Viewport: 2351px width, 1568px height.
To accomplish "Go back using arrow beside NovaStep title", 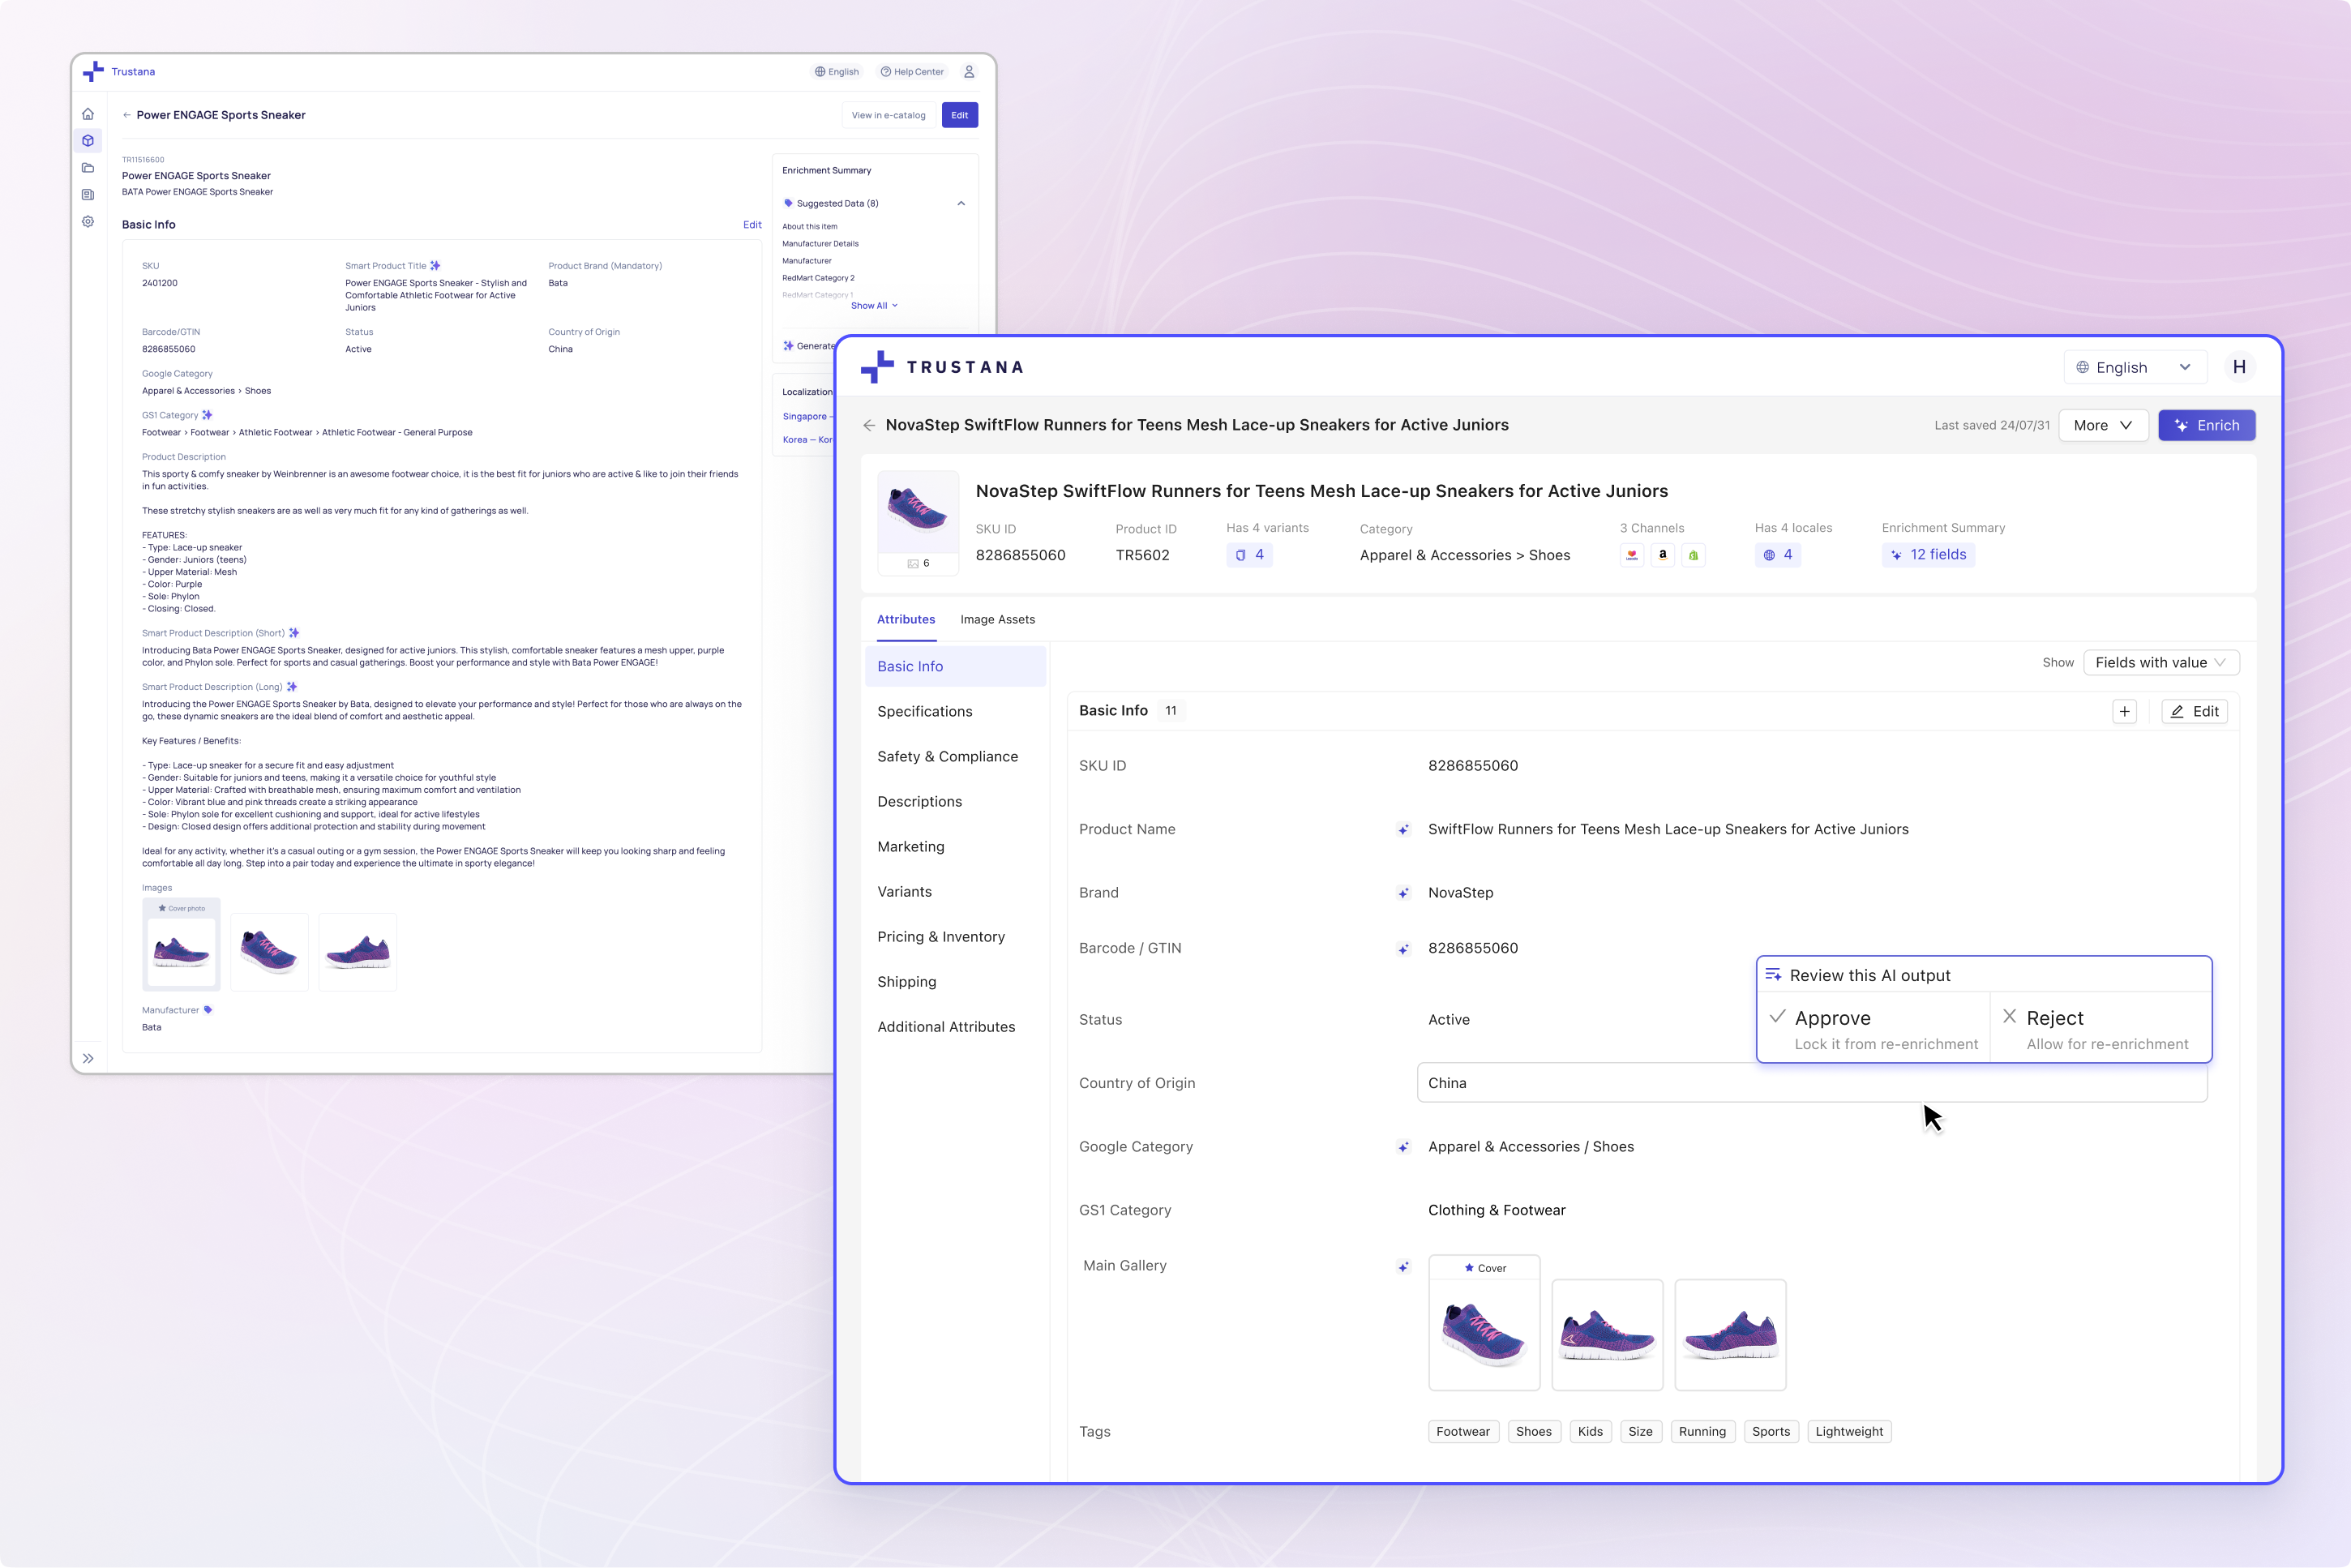I will (x=869, y=425).
